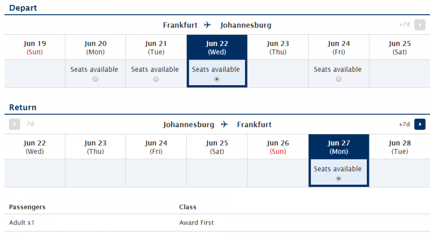Click the Jun 27 (Mon) return date header
Screen dimensions: 430x240
[x=339, y=147]
